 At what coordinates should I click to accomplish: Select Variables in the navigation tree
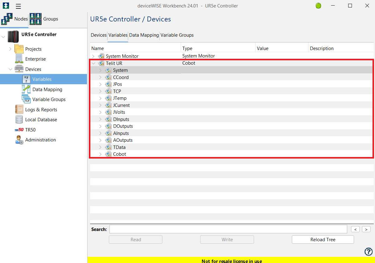tap(42, 79)
